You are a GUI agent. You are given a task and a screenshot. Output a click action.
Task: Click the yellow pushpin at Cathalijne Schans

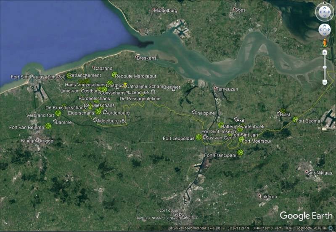coord(125,85)
